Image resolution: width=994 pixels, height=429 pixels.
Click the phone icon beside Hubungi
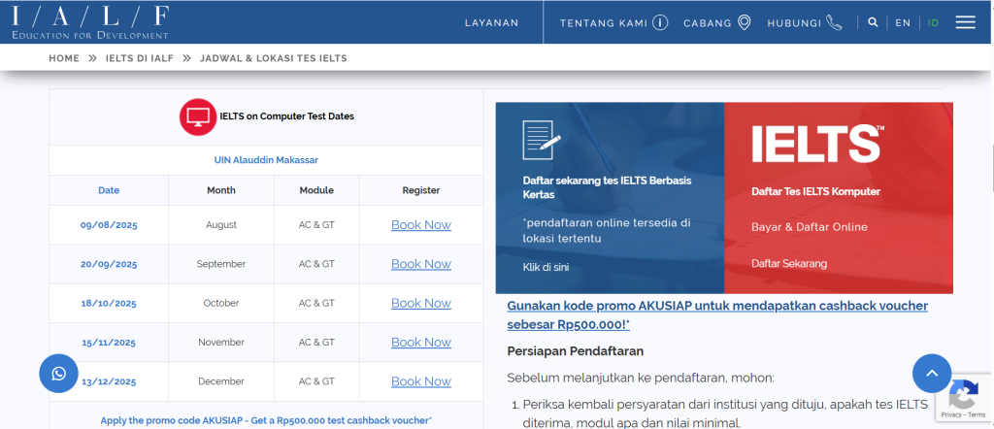click(x=834, y=23)
